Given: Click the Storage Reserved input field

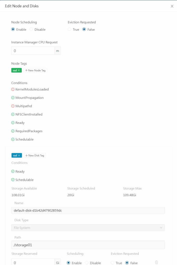Looking at the screenshot, I should [x=33, y=262].
